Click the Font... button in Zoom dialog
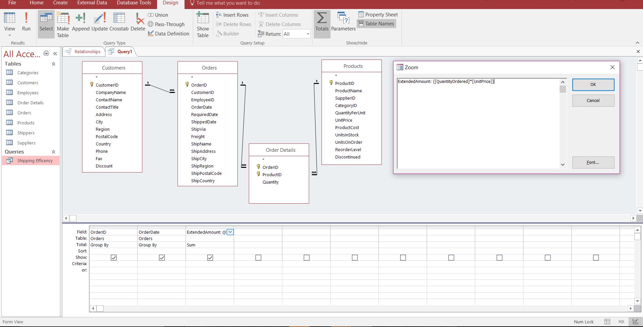Screen dimensions: 643x327 pos(593,162)
